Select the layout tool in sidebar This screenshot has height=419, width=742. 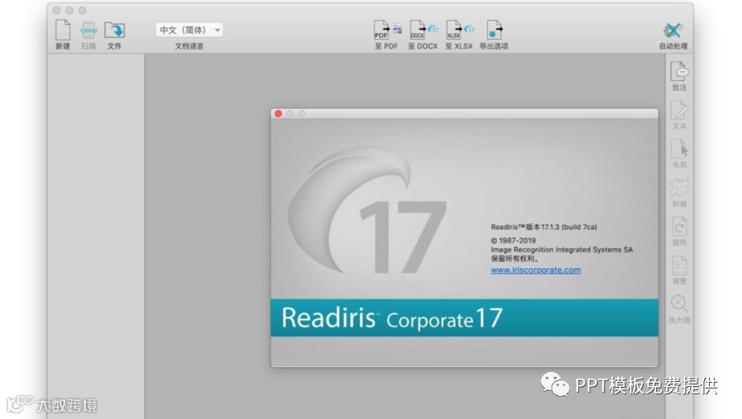pyautogui.click(x=679, y=149)
